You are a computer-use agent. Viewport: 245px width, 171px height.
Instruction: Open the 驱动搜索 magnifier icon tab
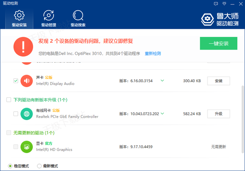tap(78, 18)
